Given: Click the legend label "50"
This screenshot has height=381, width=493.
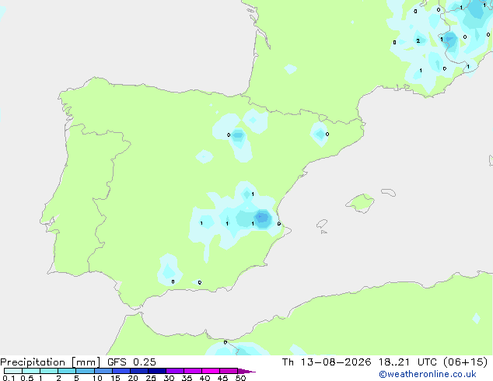Looking at the screenshot, I should 240,378.
